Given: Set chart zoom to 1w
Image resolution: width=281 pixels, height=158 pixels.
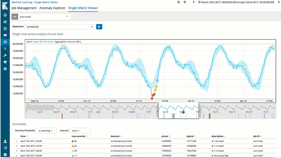Looking at the screenshot, I should (48, 42).
